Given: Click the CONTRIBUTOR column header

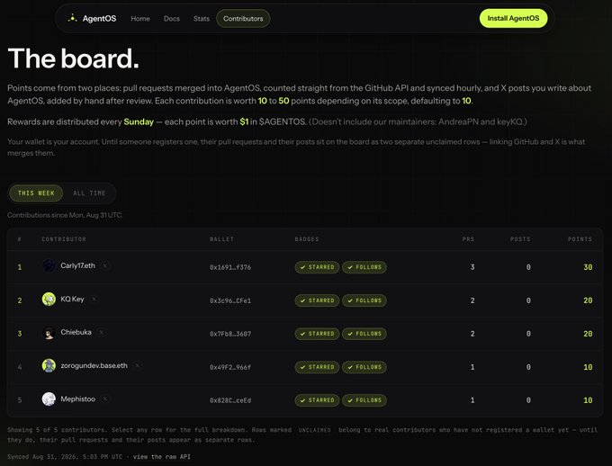Looking at the screenshot, I should point(64,239).
